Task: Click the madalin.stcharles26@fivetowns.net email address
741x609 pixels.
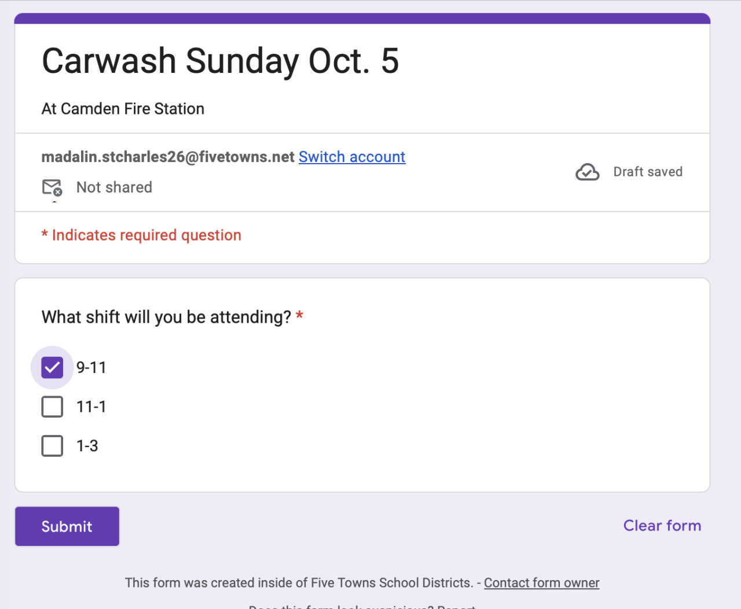Action: point(168,157)
